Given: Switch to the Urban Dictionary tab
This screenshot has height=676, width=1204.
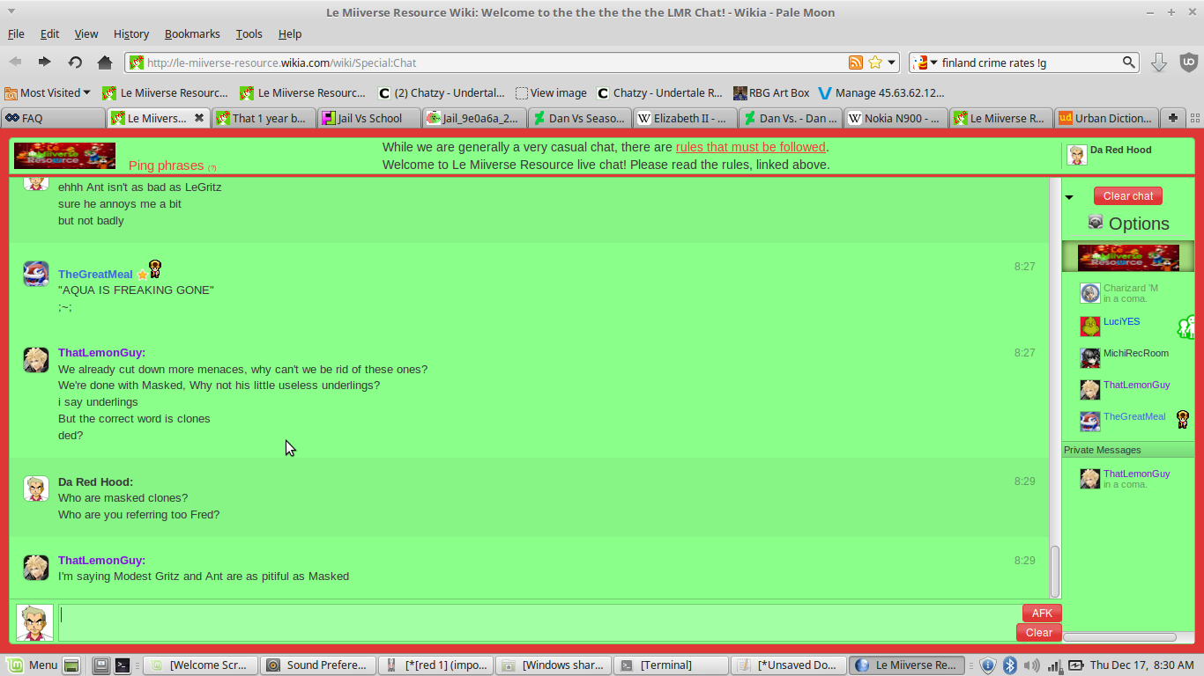Looking at the screenshot, I should coord(1105,118).
